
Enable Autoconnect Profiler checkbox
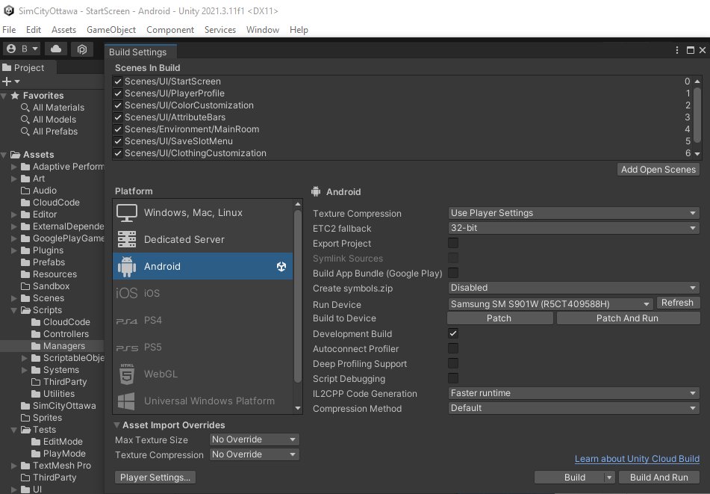453,348
